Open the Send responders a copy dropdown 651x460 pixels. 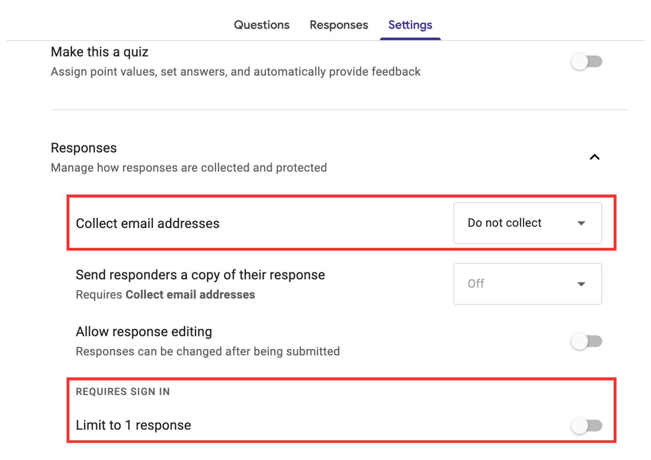(528, 284)
